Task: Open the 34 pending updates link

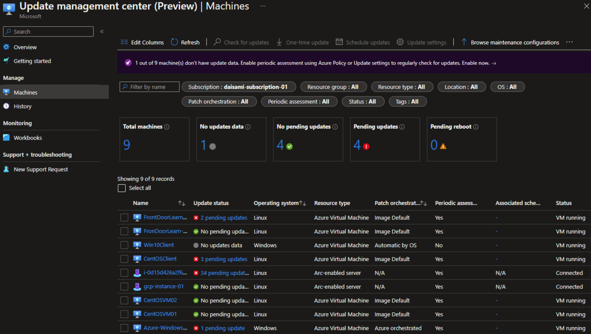Action: tap(225, 273)
